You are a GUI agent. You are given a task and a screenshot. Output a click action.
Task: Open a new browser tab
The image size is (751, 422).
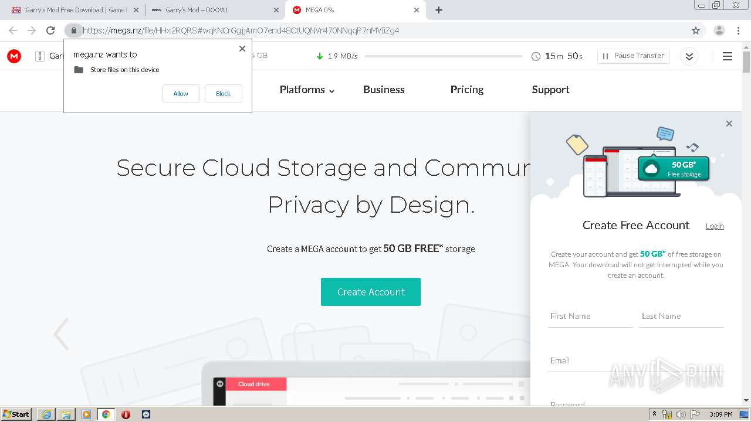pos(439,10)
